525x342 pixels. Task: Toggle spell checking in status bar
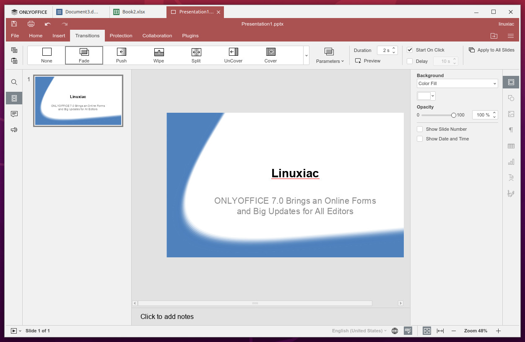(x=408, y=331)
